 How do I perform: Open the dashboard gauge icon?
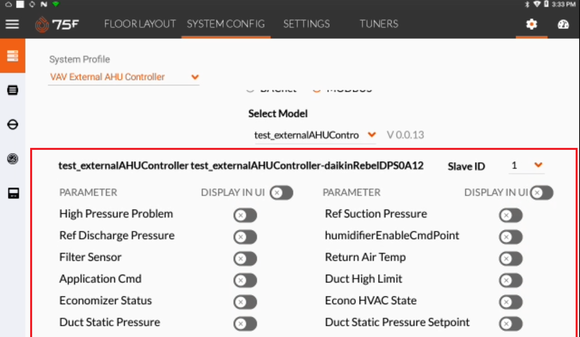[563, 24]
